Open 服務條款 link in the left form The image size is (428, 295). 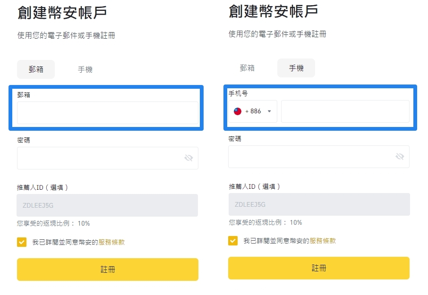pos(111,242)
